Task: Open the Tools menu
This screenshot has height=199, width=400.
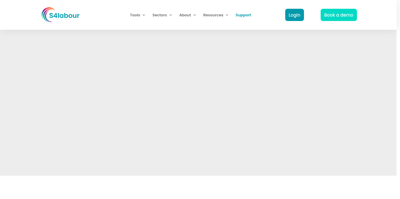Action: pyautogui.click(x=135, y=15)
